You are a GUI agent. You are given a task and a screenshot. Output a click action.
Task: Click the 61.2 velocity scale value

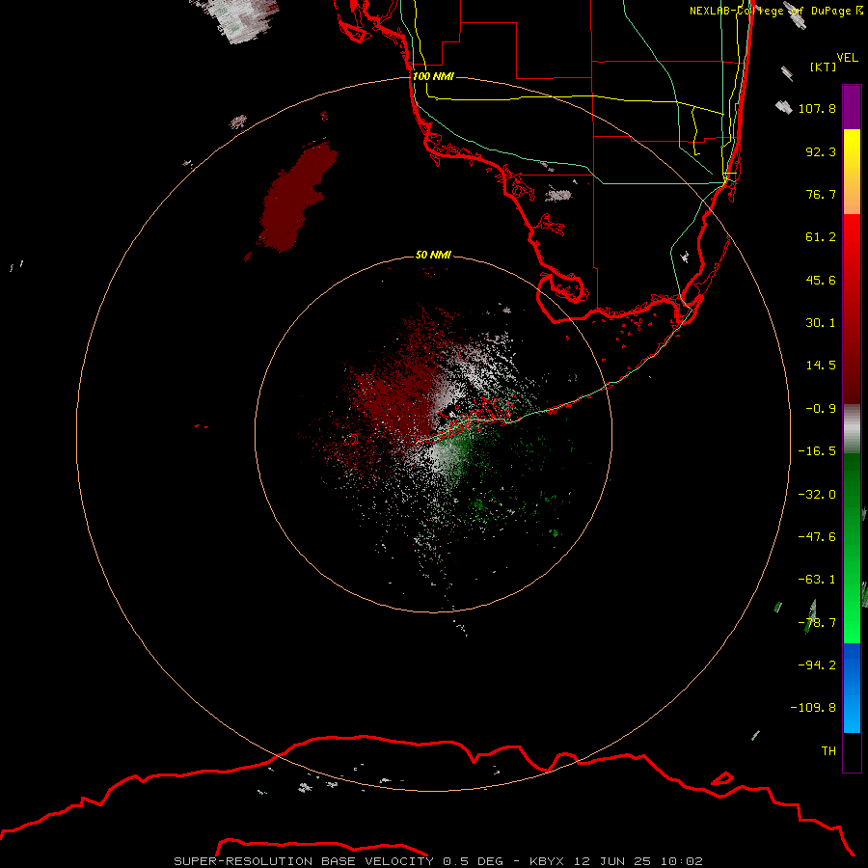click(821, 237)
